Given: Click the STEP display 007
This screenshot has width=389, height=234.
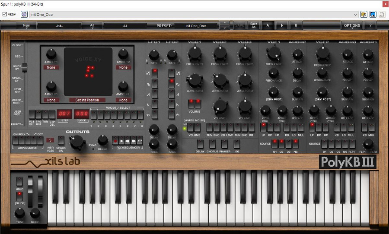Looking at the screenshot, I should click(x=64, y=114).
